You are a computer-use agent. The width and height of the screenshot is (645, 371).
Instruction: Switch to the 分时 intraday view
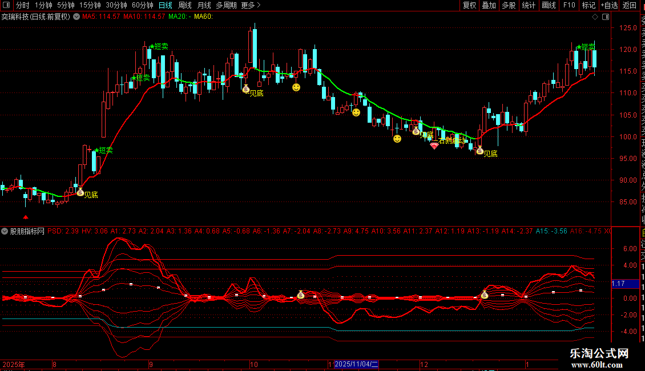pyautogui.click(x=22, y=5)
